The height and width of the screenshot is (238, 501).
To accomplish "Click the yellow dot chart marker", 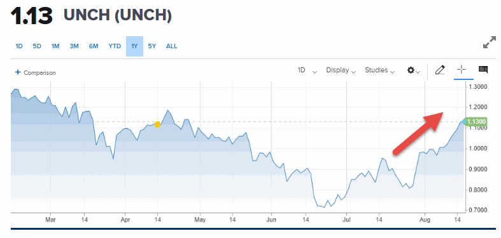I will [157, 124].
